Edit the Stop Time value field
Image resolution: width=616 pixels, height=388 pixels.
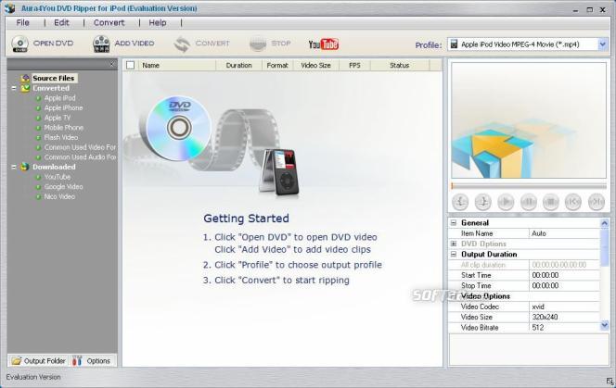point(564,285)
